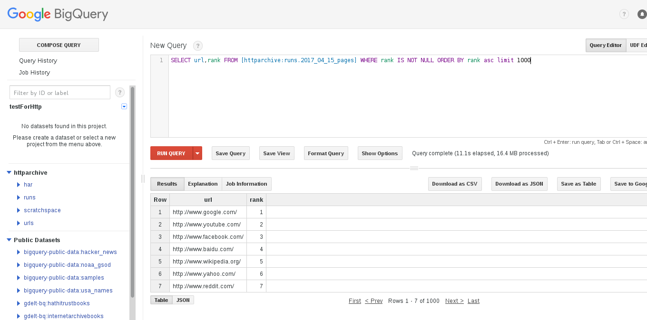Expand the urls dataset
Viewport: 647px width, 320px height.
tap(19, 223)
